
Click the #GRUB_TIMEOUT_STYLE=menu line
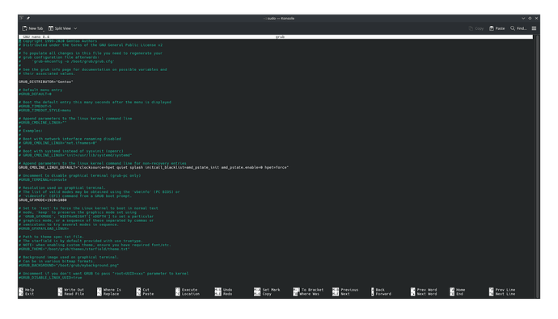[x=44, y=110]
